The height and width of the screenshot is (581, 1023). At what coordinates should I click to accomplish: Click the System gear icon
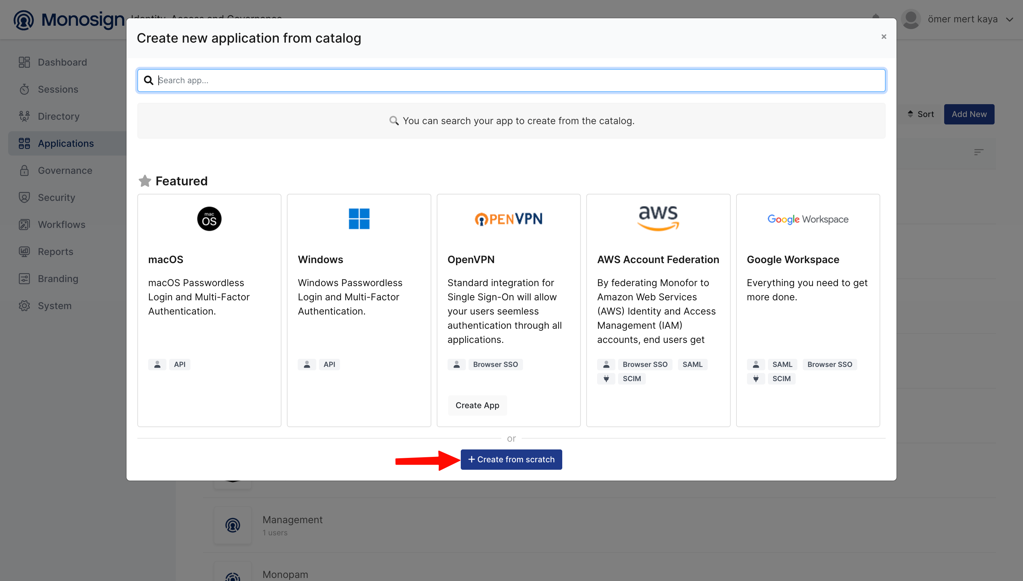pyautogui.click(x=24, y=306)
